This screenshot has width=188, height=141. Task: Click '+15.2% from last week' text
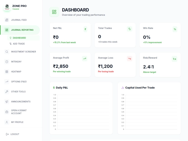[64, 42]
